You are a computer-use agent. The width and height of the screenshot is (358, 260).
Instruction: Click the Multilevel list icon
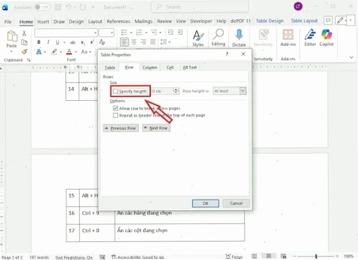tap(154, 32)
